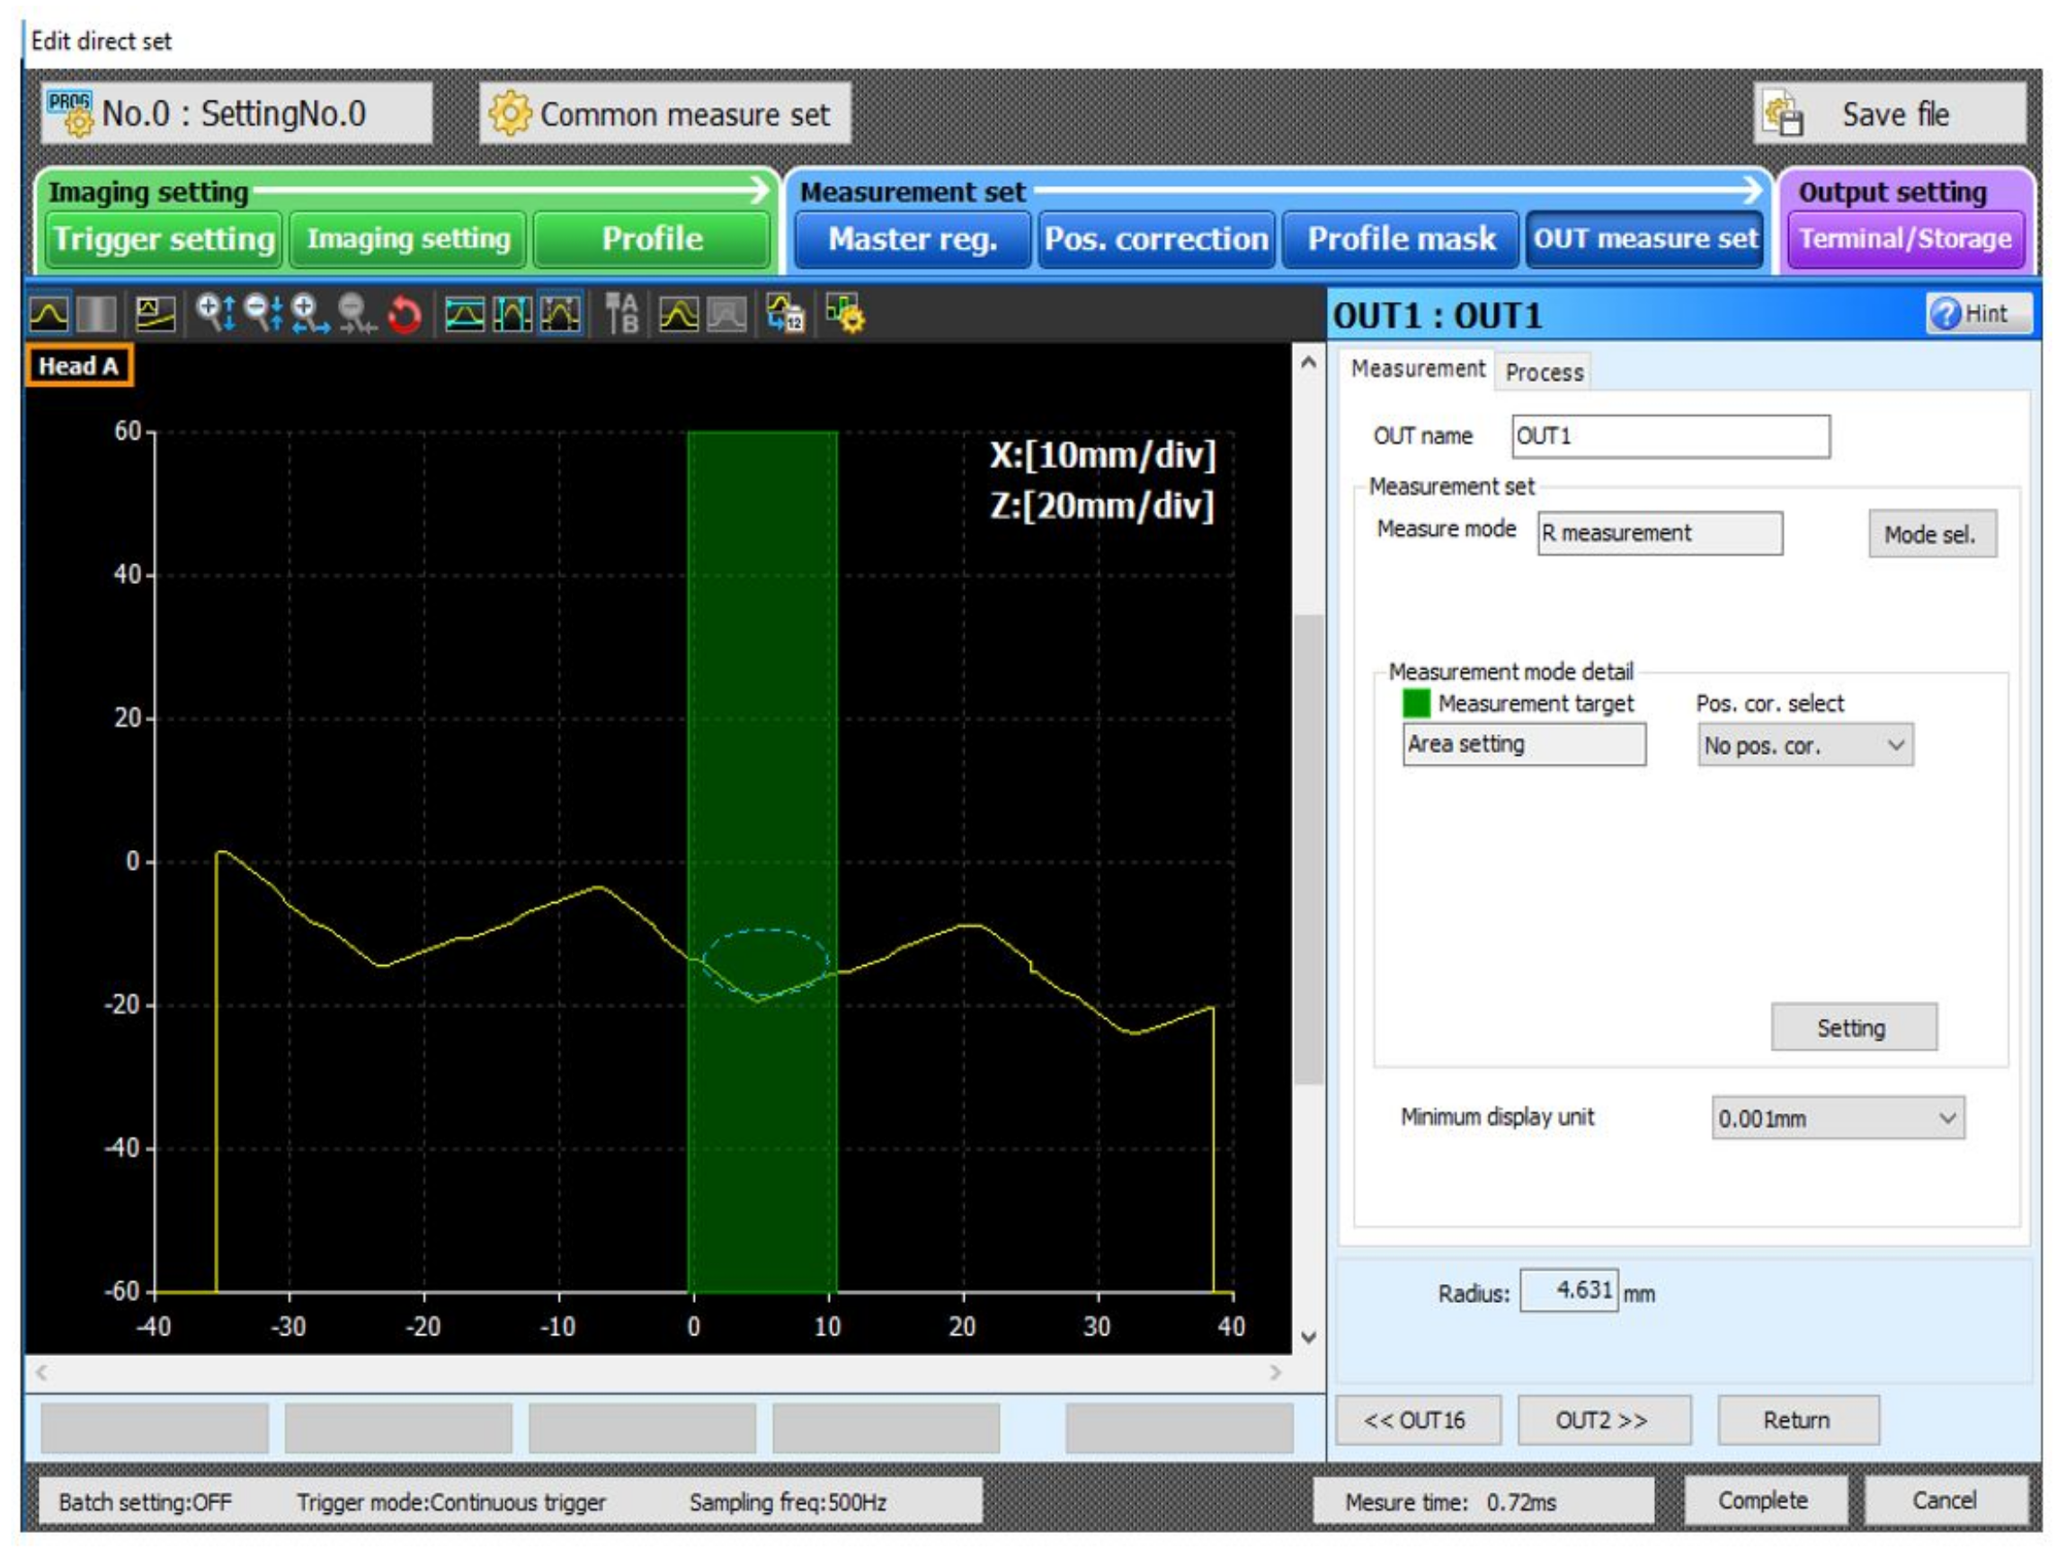Viewport: 2066px width, 1550px height.
Task: Open the Pos. cor. select dropdown
Action: point(1804,745)
